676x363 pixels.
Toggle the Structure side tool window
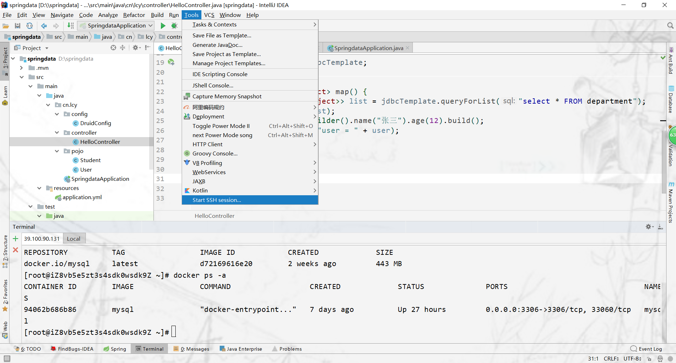(5, 251)
